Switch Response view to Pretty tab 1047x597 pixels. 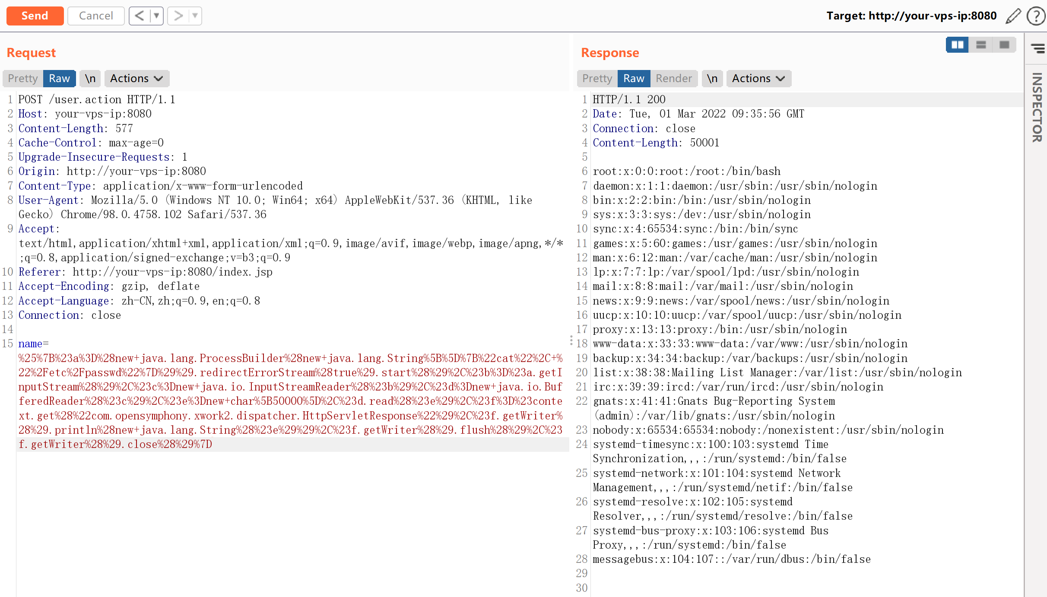click(597, 78)
